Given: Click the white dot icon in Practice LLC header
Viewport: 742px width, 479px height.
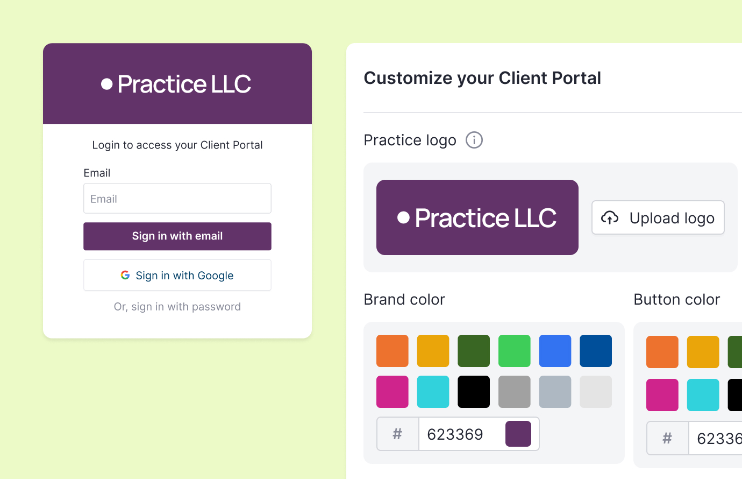Looking at the screenshot, I should tap(107, 83).
